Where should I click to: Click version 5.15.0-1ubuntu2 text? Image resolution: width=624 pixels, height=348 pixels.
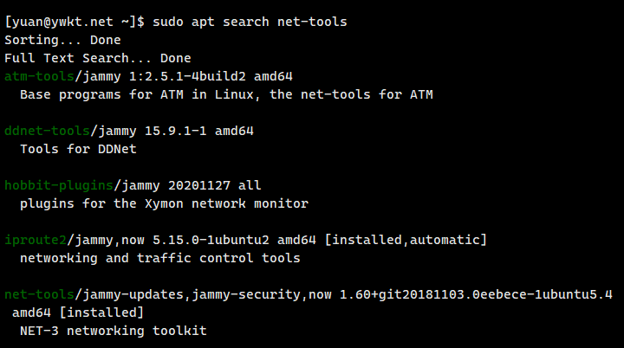point(211,240)
